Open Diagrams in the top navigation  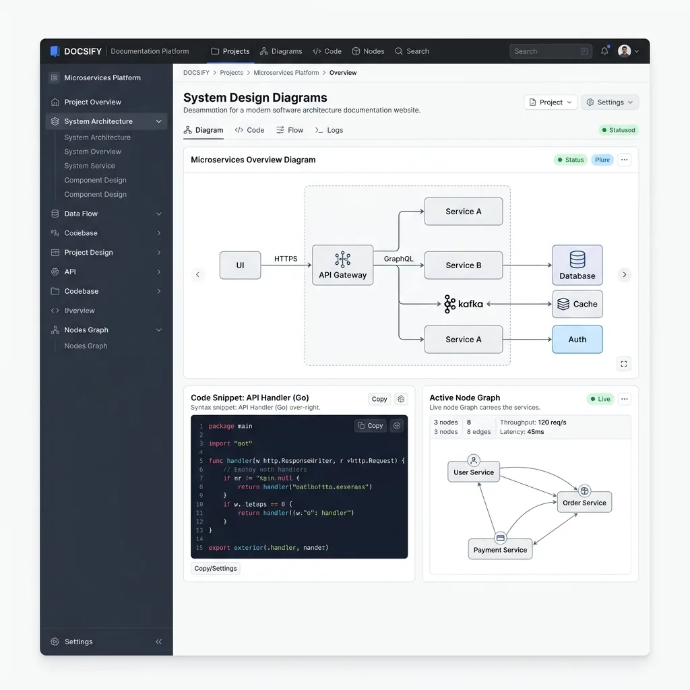pos(281,51)
